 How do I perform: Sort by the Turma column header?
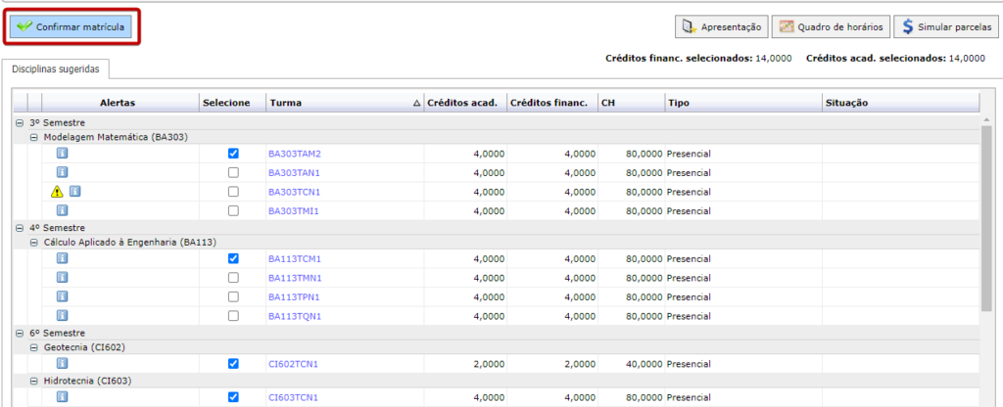(343, 103)
